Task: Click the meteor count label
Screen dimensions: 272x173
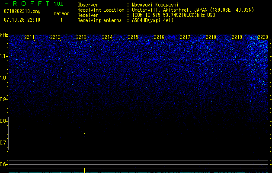Action: (61, 13)
